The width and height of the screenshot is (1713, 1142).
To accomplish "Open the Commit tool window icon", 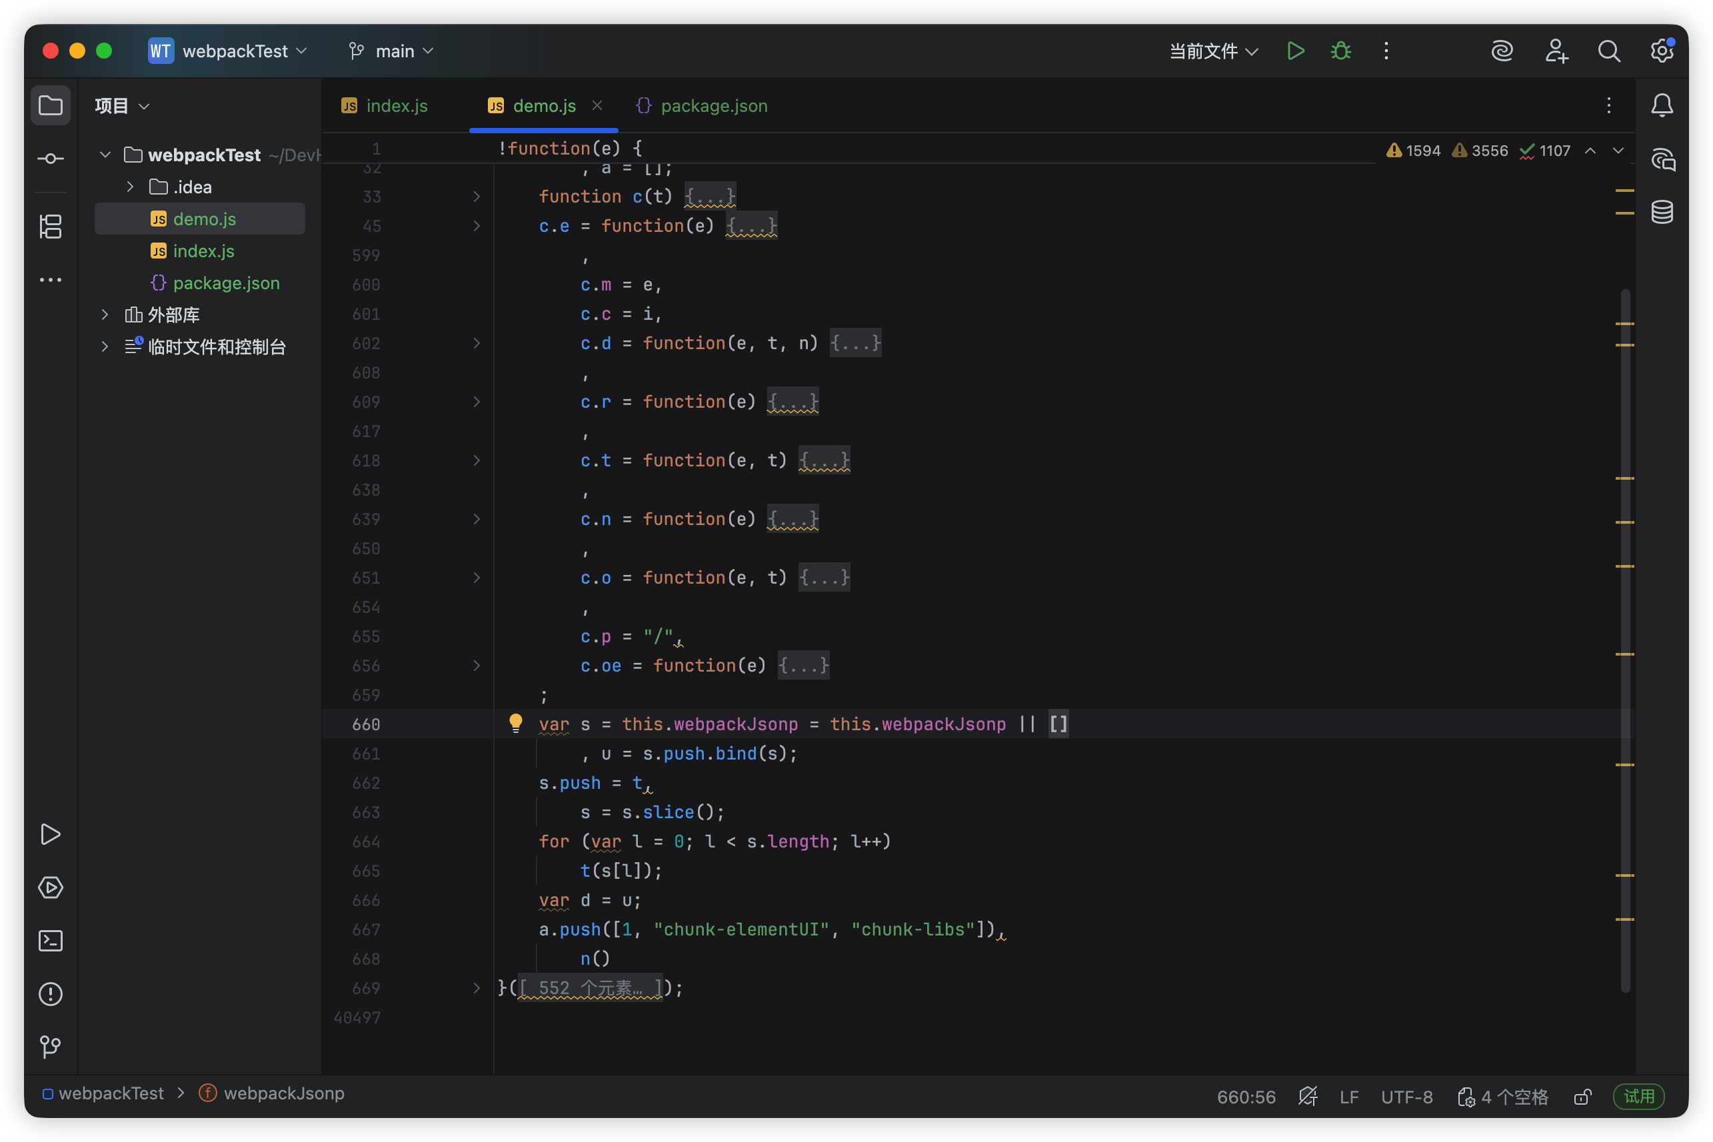I will (50, 159).
